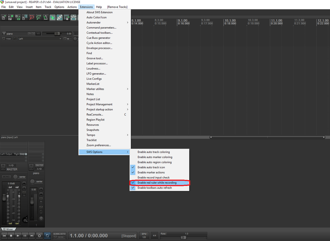Uncheck Enable red ruler while recording

(x=159, y=183)
